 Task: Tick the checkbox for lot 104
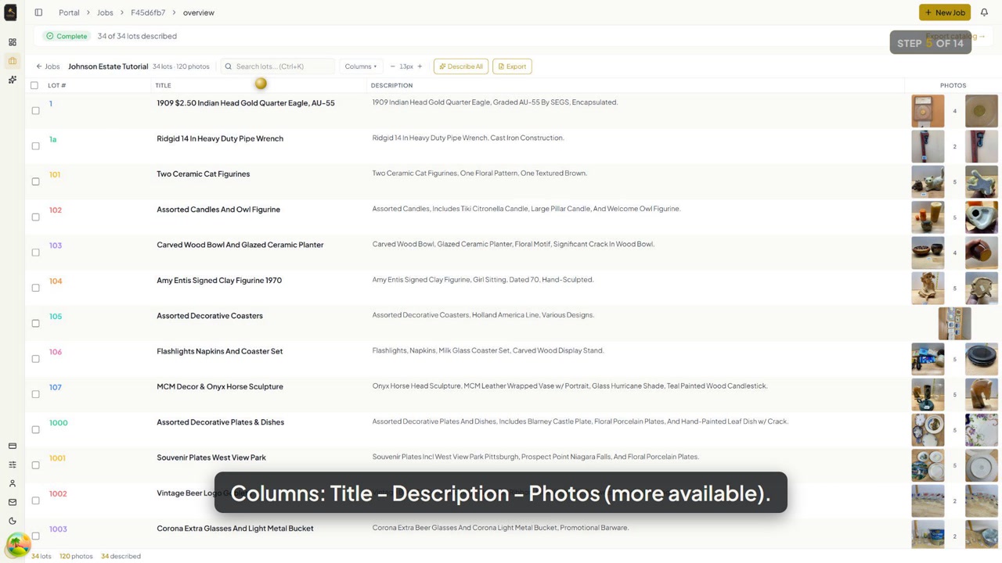[x=35, y=288]
